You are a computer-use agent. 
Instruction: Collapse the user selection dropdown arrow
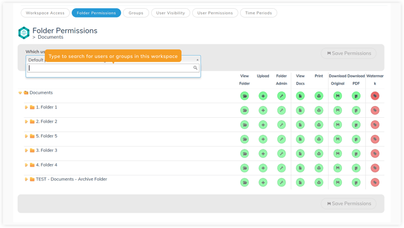point(197,60)
